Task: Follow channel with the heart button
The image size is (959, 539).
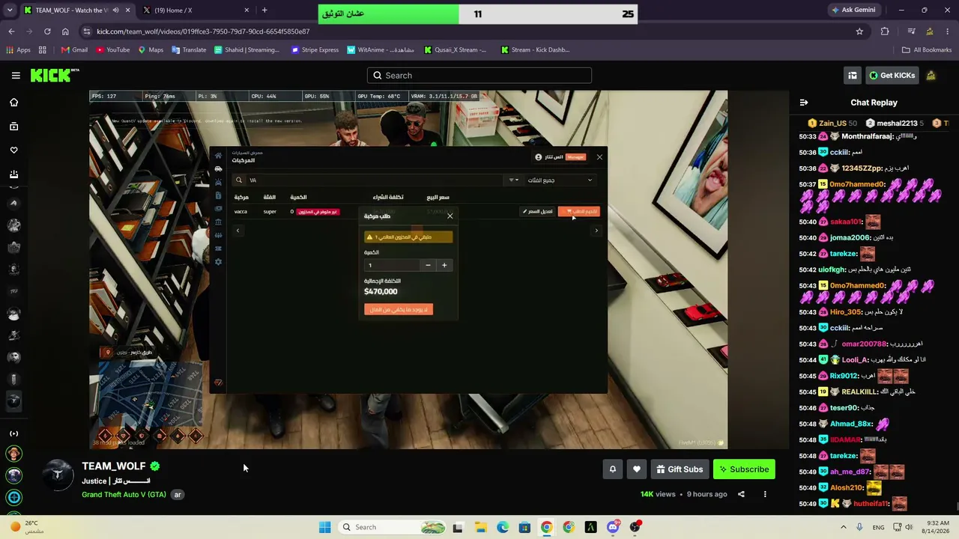Action: point(637,469)
